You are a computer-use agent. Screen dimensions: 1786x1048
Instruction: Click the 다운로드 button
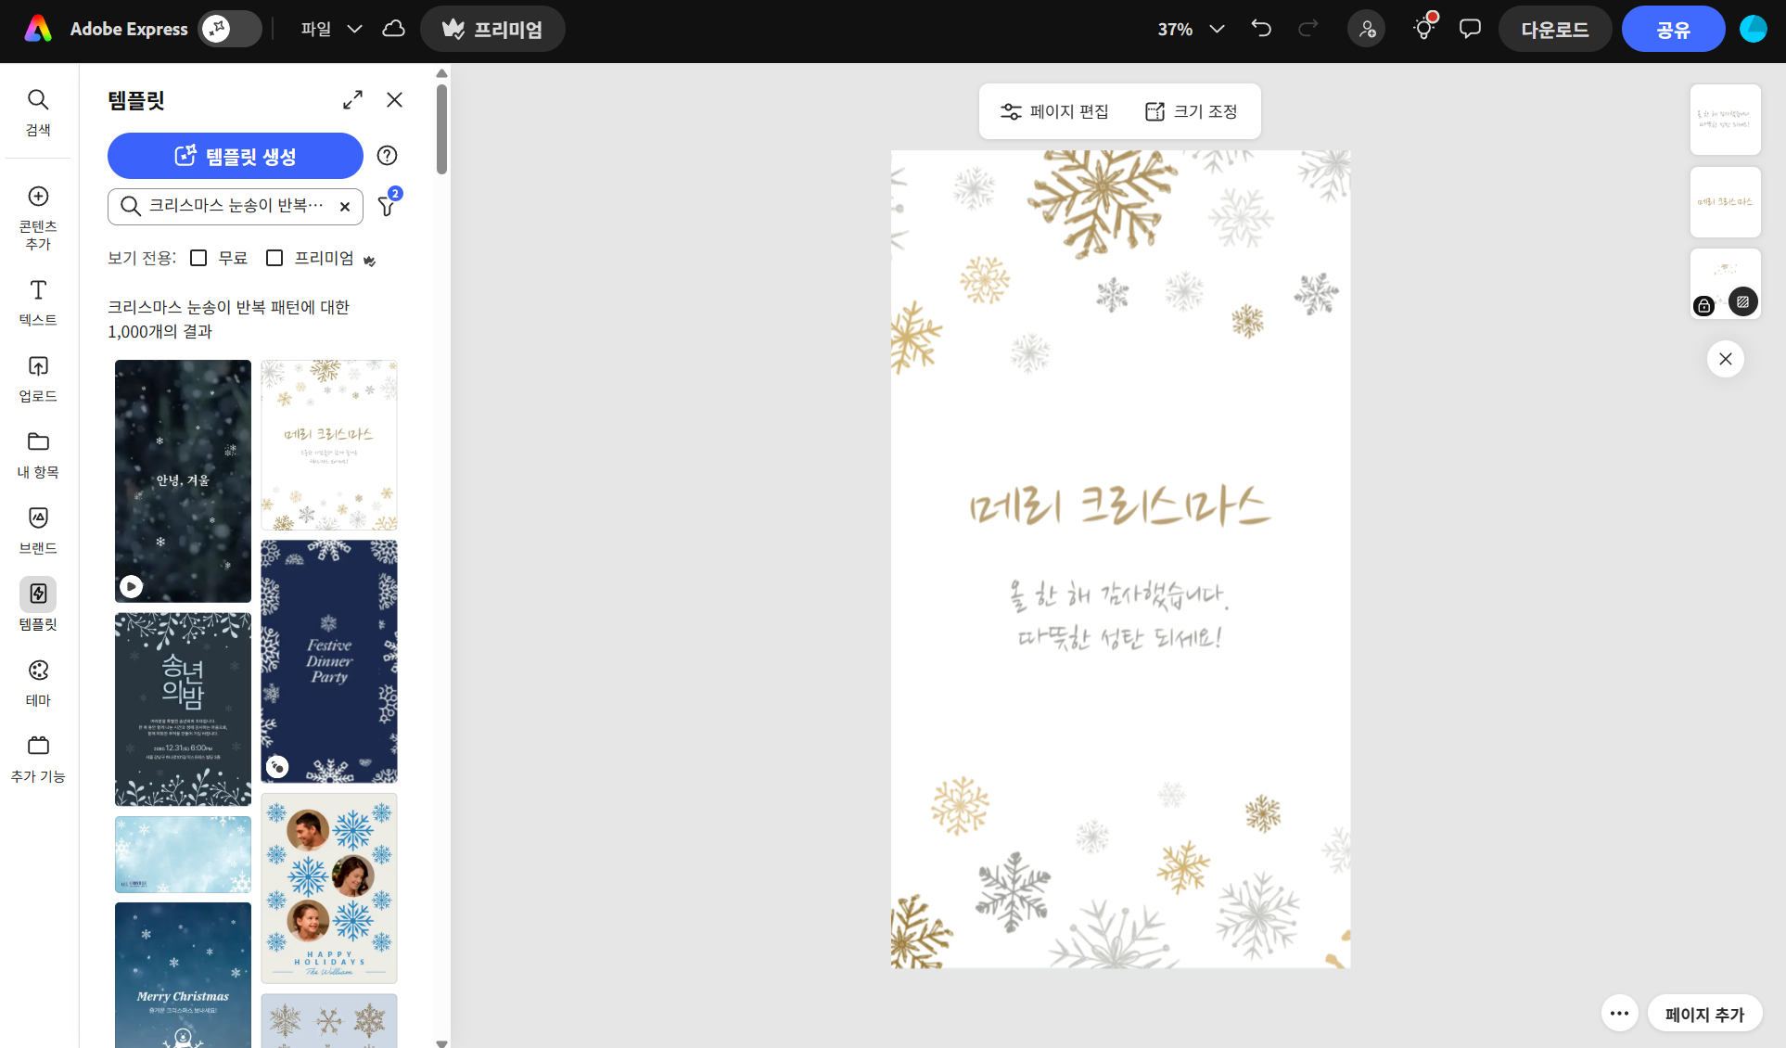1554,29
